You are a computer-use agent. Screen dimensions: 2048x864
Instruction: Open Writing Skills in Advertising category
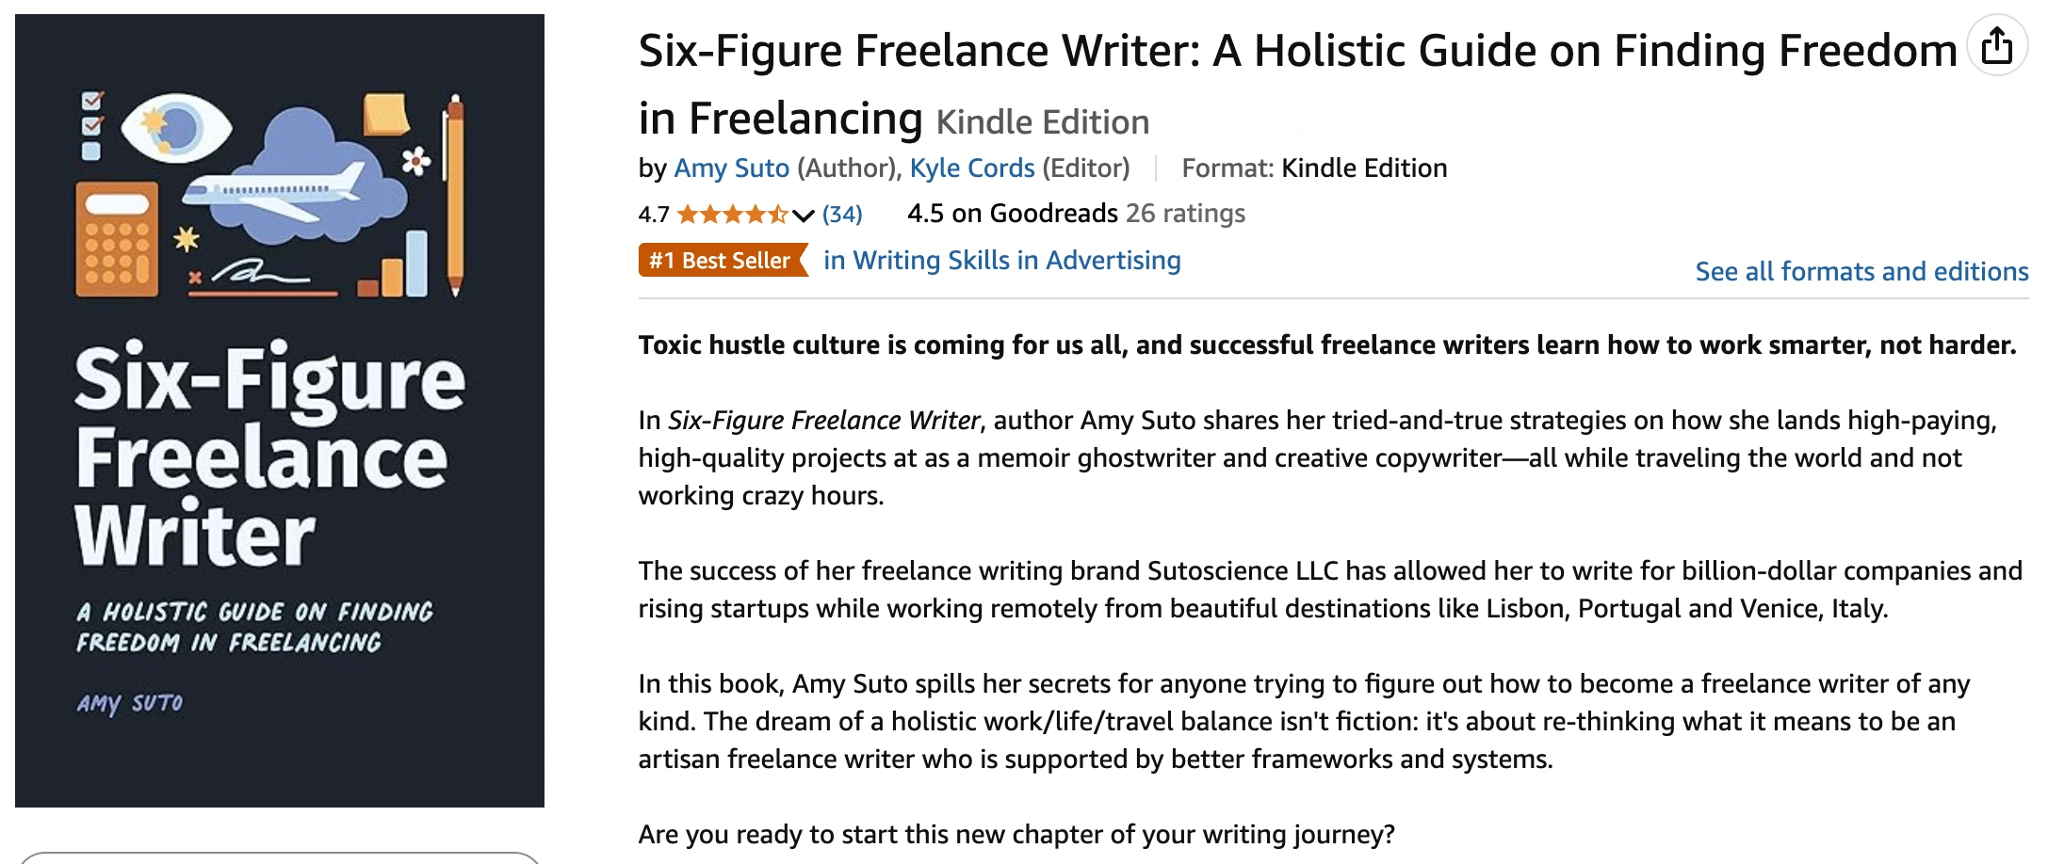point(1001,260)
